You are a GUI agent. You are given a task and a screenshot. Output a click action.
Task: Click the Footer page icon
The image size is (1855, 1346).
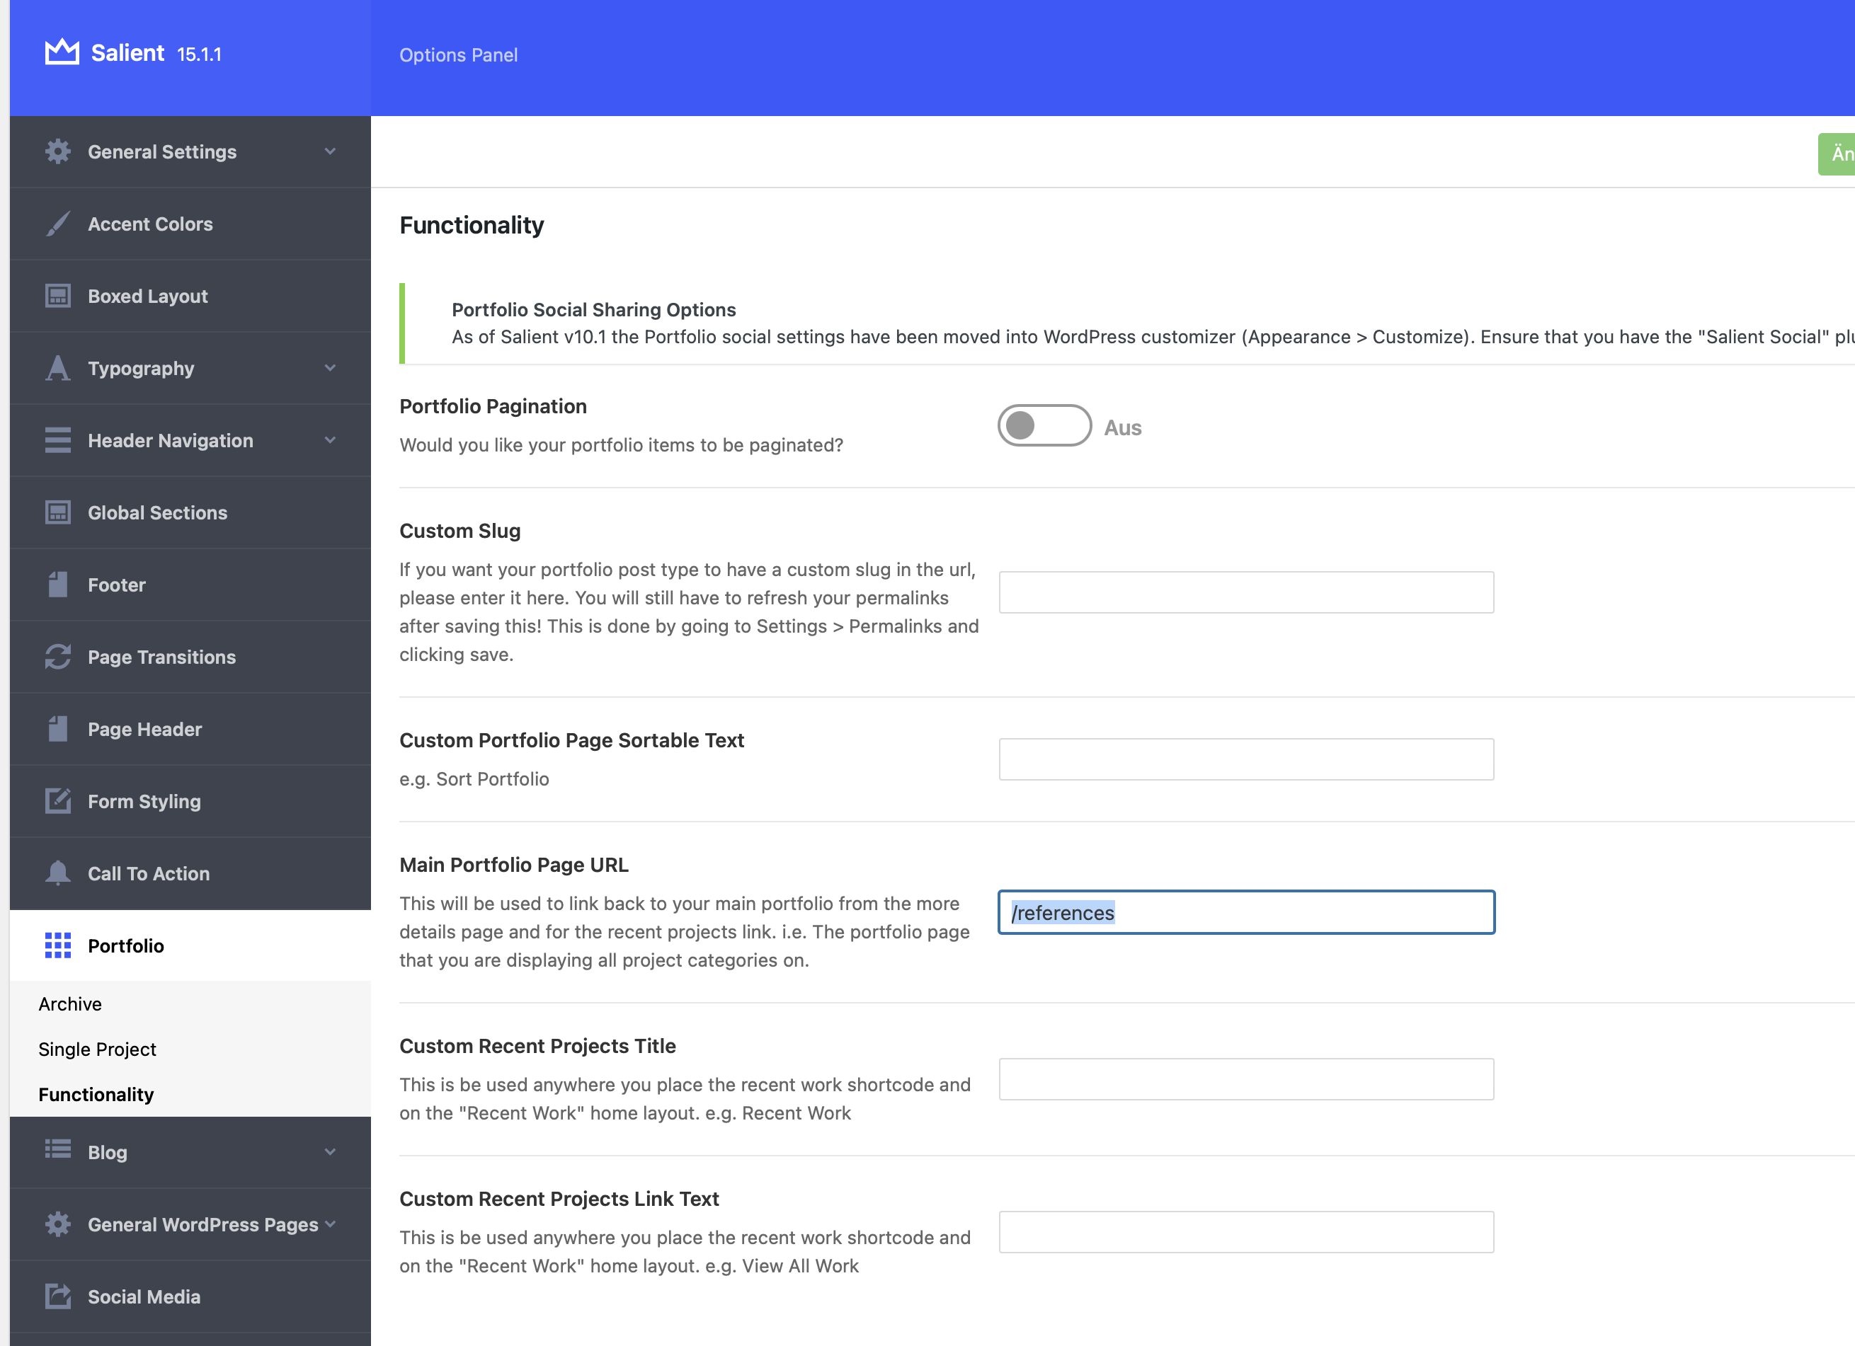tap(57, 584)
